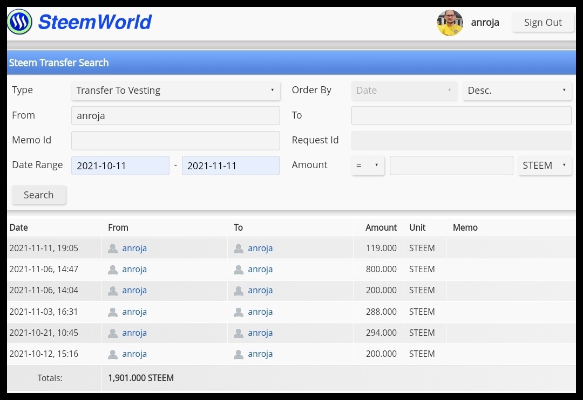Image resolution: width=583 pixels, height=400 pixels.
Task: Open the STEEM currency unit dropdown
Action: 544,165
